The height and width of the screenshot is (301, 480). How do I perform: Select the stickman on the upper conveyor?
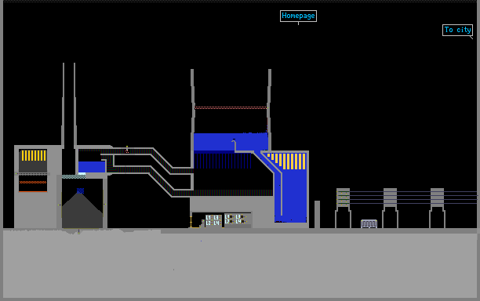click(x=127, y=149)
